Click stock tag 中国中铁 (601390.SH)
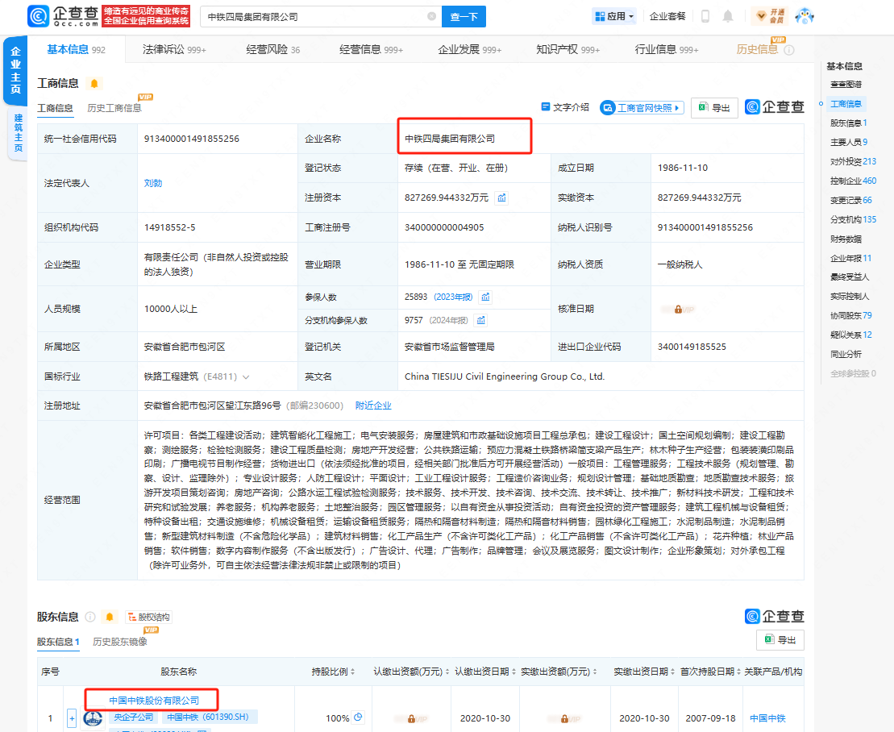This screenshot has width=894, height=732. click(x=208, y=717)
